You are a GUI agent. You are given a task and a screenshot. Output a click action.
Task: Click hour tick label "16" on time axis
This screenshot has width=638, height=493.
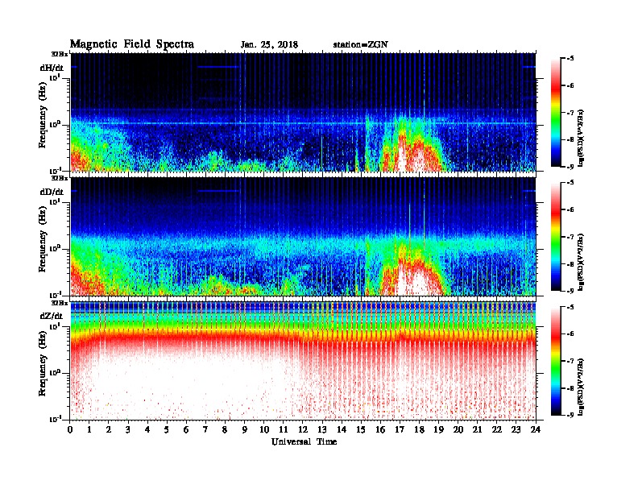click(380, 429)
